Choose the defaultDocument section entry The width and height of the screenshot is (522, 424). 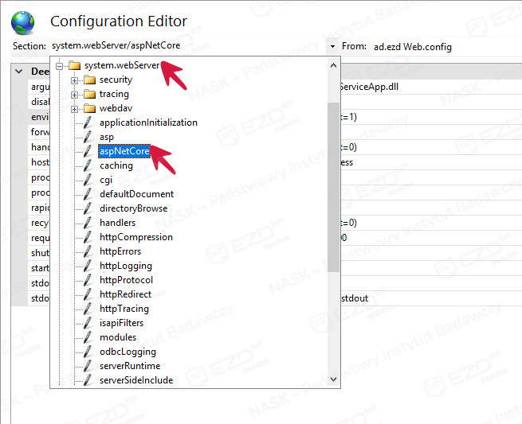click(136, 194)
